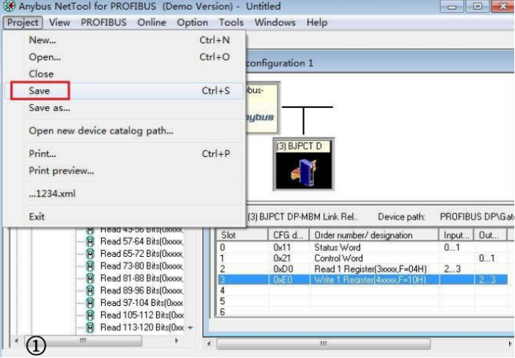Viewport: 515px width, 358px height.
Task: Click Order number/ designation column header
Action: (x=374, y=235)
